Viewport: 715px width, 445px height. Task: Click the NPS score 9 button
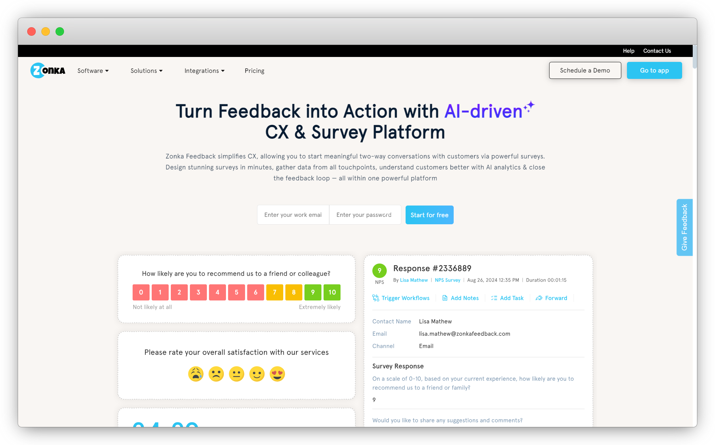[313, 292]
